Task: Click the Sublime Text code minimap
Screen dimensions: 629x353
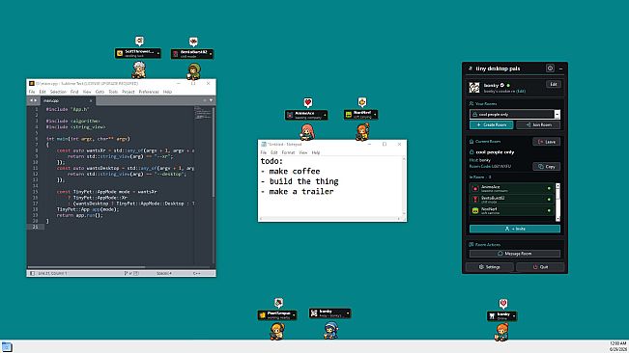Action: coord(202,113)
